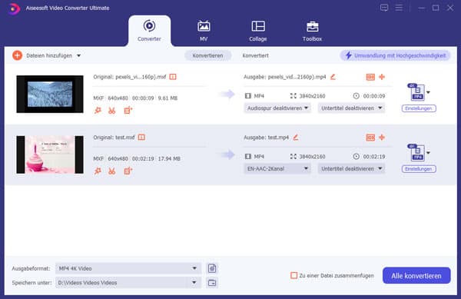Image resolution: width=461 pixels, height=299 pixels.
Task: Select the pink cupcake video thumbnail
Action: (x=50, y=154)
